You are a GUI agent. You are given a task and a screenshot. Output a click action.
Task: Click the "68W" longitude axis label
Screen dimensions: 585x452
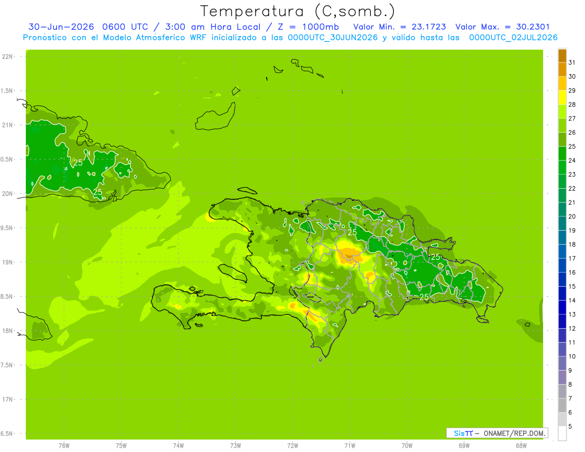click(x=521, y=446)
